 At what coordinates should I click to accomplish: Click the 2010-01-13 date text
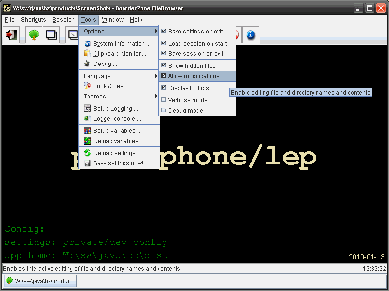click(367, 257)
